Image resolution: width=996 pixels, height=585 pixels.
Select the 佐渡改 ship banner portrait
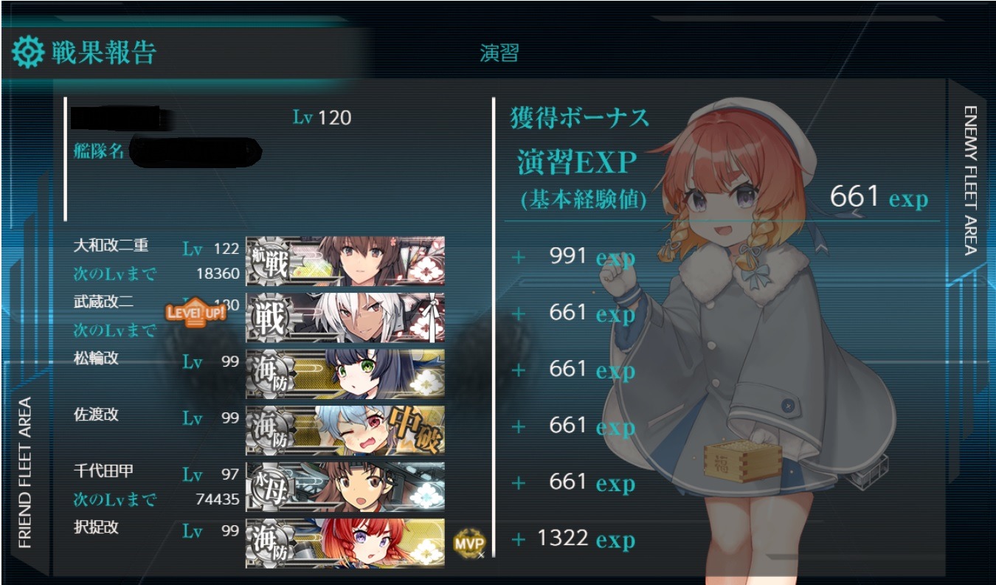tap(345, 430)
